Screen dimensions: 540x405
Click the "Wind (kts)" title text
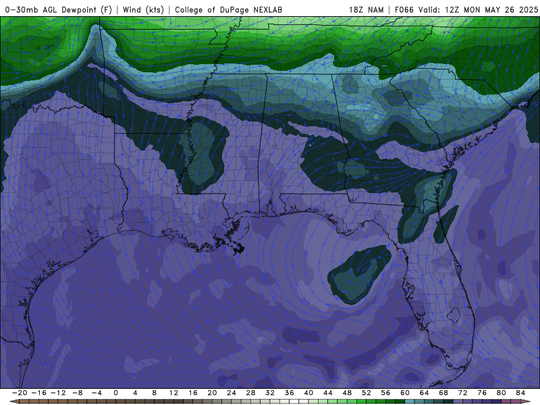[143, 9]
